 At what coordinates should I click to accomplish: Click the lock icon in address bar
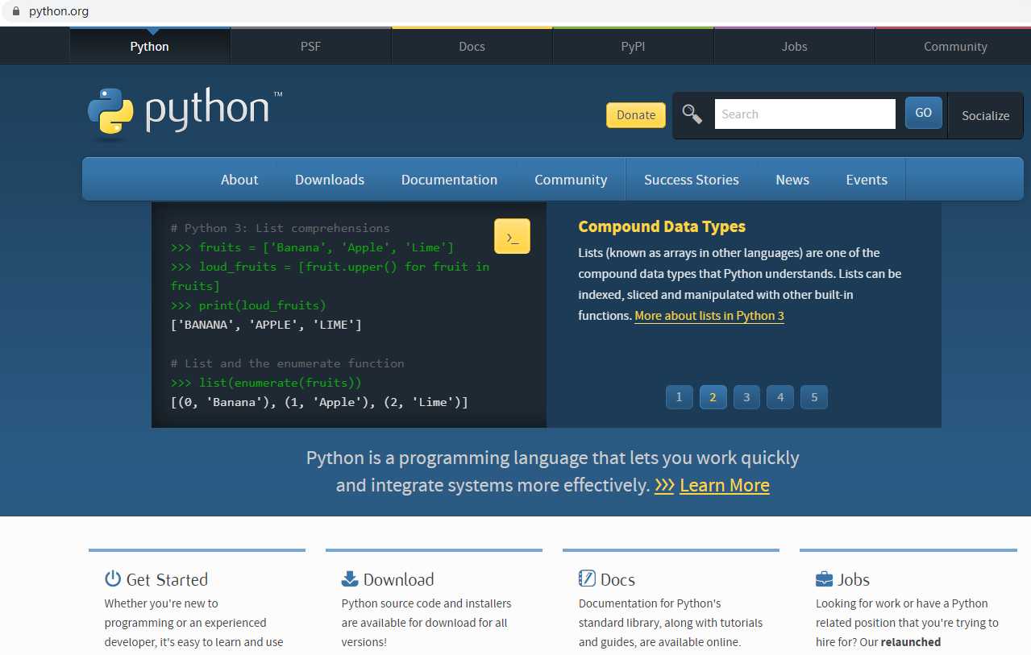(x=15, y=11)
